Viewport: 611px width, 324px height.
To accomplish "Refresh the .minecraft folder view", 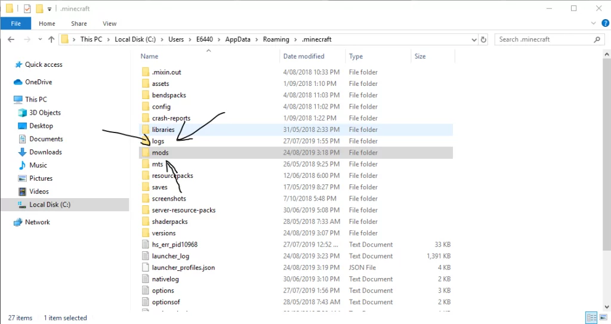I will [483, 39].
